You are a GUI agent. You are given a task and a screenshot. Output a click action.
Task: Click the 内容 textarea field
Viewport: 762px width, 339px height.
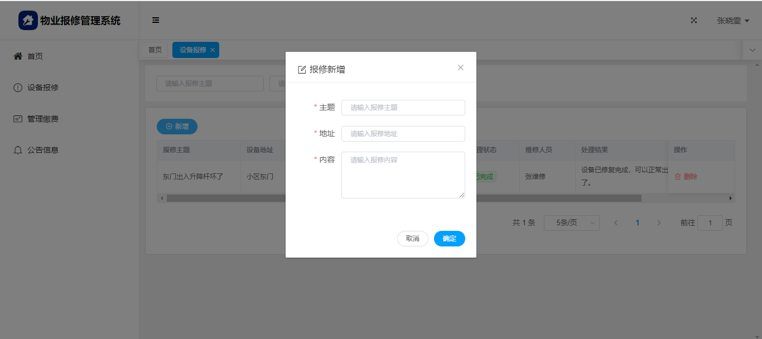click(x=403, y=175)
